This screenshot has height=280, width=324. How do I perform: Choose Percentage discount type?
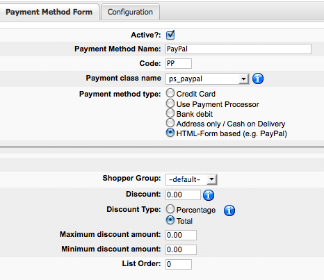[x=170, y=209]
